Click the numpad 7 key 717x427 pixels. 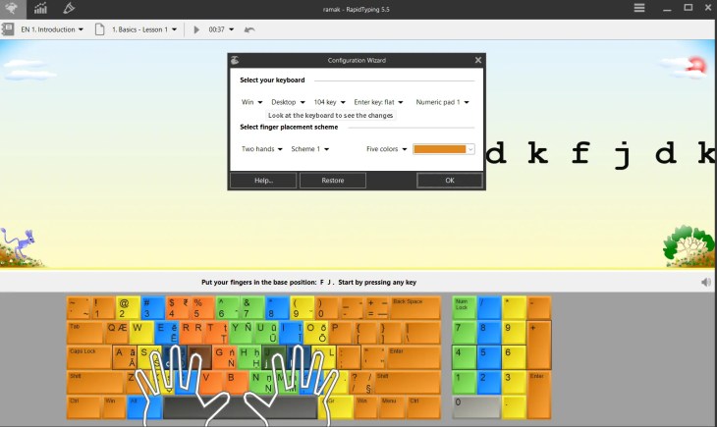[465, 333]
